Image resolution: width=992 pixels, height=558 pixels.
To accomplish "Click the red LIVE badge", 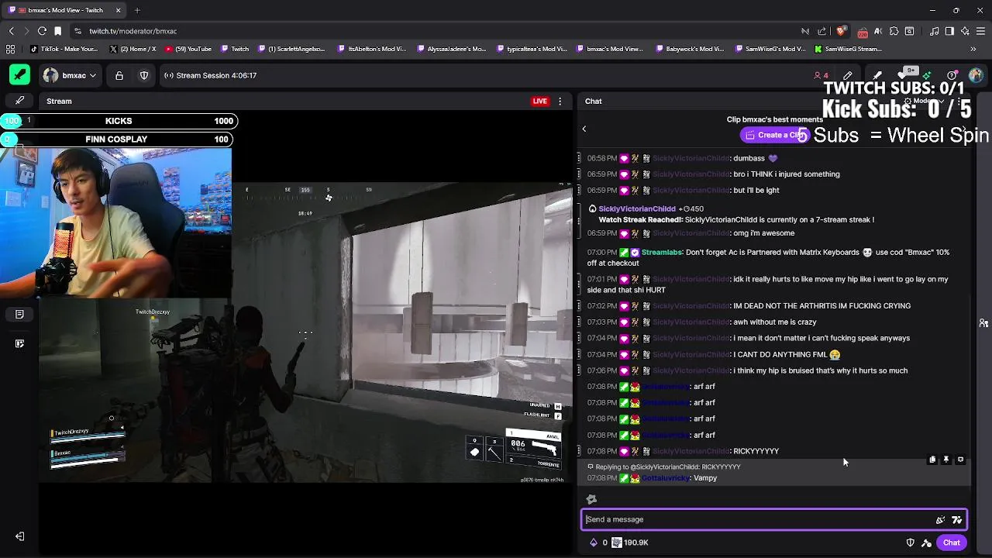I will 540,101.
